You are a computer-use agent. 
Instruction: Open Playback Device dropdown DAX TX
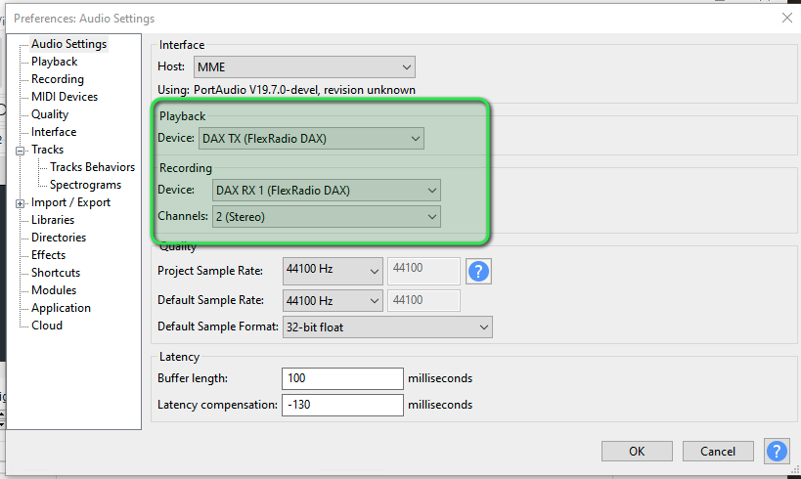click(311, 139)
